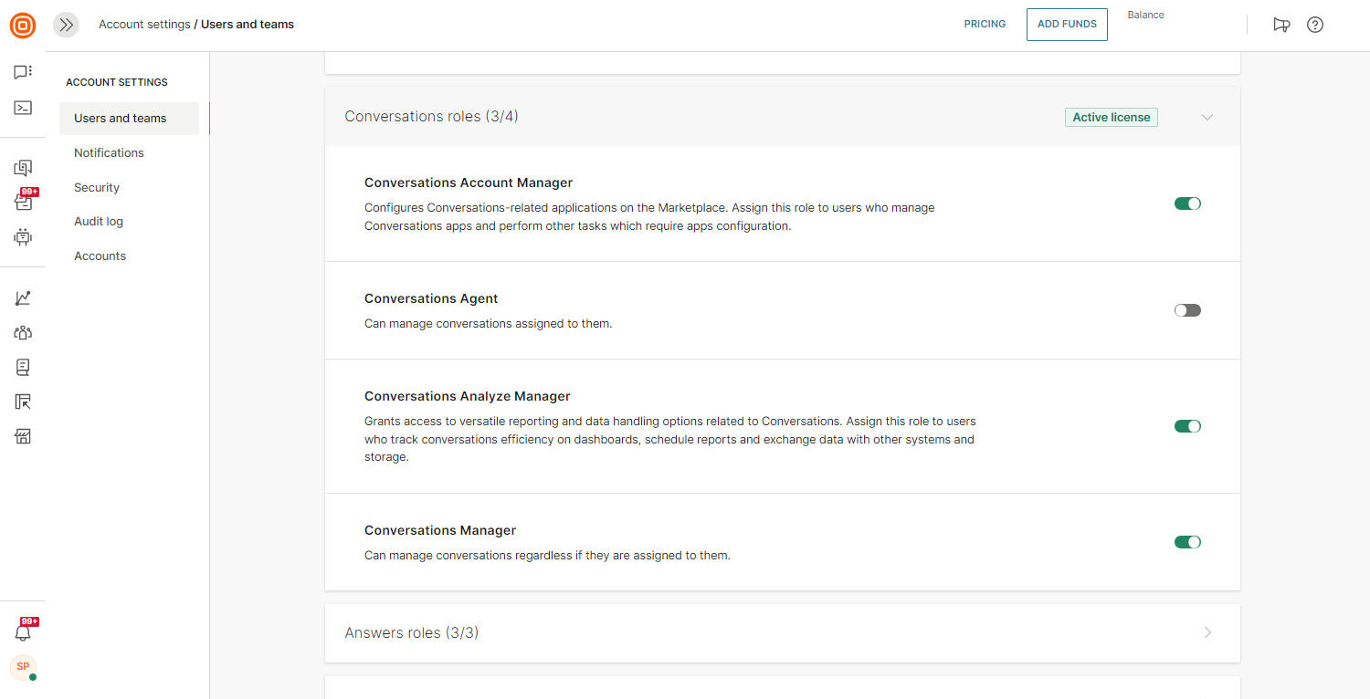This screenshot has width=1370, height=699.
Task: Expand the Answers roles section
Action: tap(1207, 632)
